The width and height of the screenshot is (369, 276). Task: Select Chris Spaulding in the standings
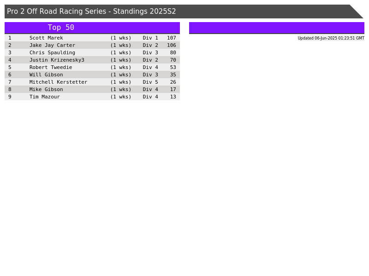[52, 53]
